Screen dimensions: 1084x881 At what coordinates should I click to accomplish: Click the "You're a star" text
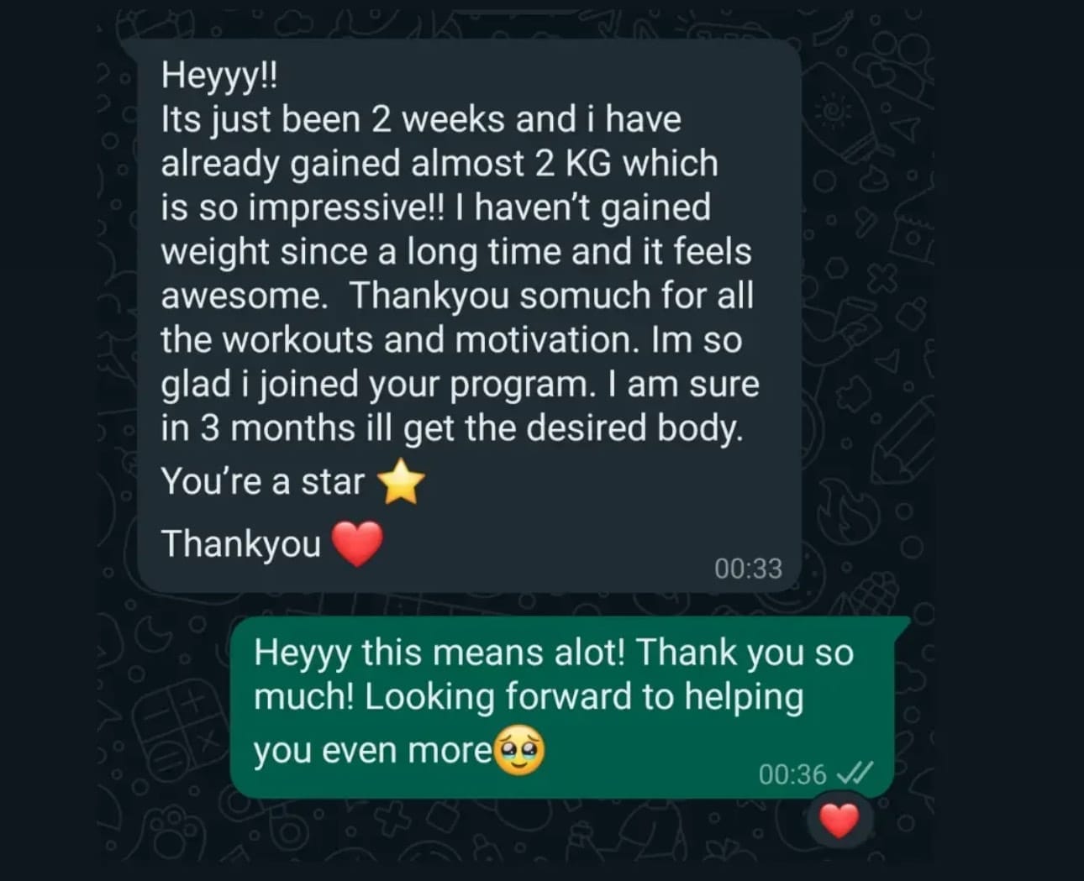coord(263,482)
